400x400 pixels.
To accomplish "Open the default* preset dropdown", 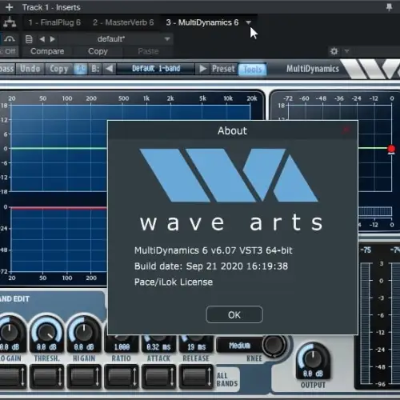I will click(x=115, y=39).
